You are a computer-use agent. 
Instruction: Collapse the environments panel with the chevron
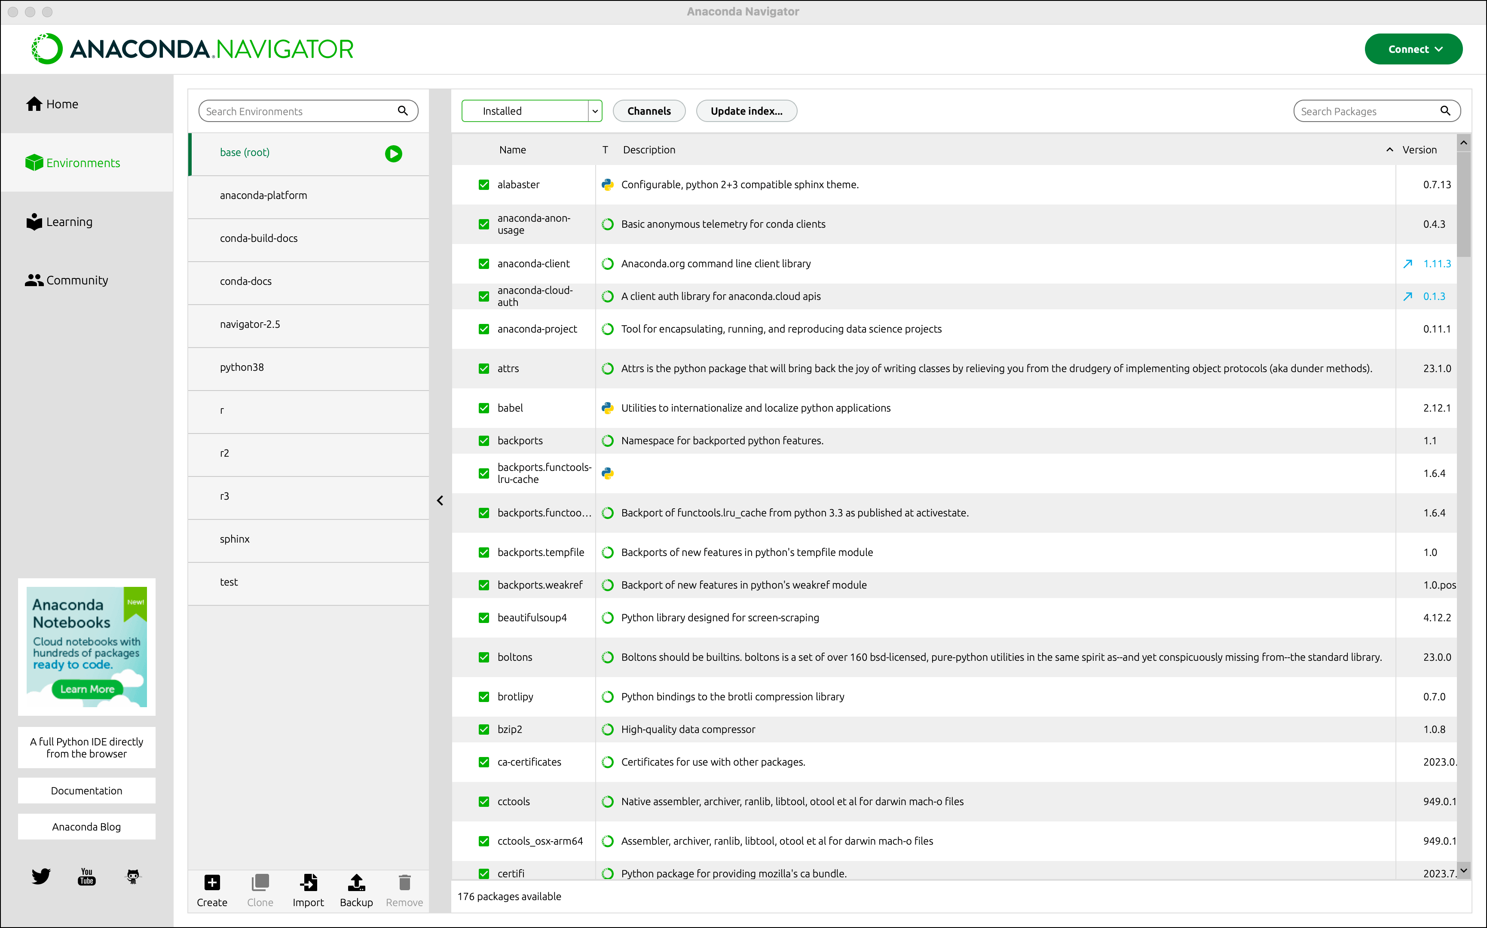click(x=440, y=501)
